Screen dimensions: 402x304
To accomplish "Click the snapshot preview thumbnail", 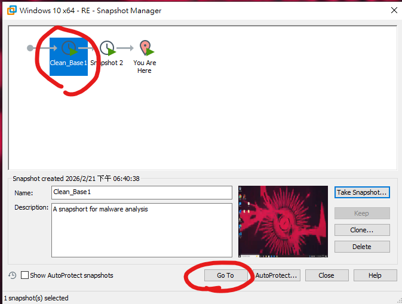I will (283, 221).
